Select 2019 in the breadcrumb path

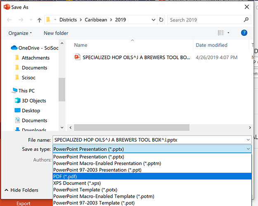[121, 20]
